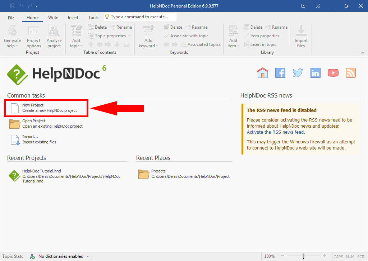Click the spell check icon in status bar

click(32, 257)
